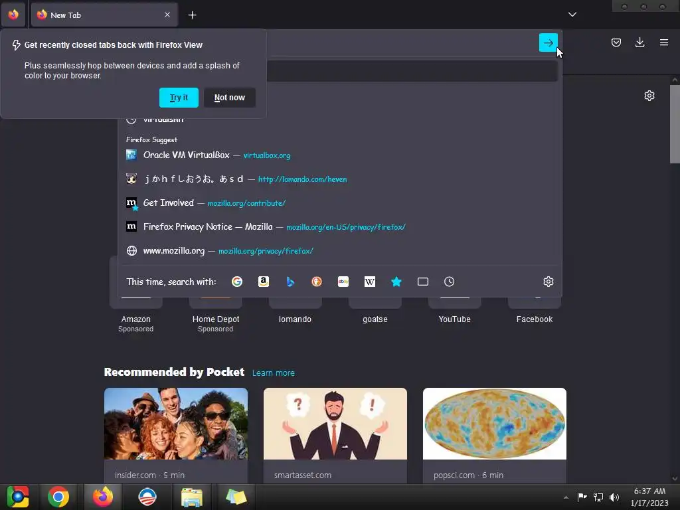Image resolution: width=680 pixels, height=510 pixels.
Task: Search this time with eBay
Action: click(343, 282)
